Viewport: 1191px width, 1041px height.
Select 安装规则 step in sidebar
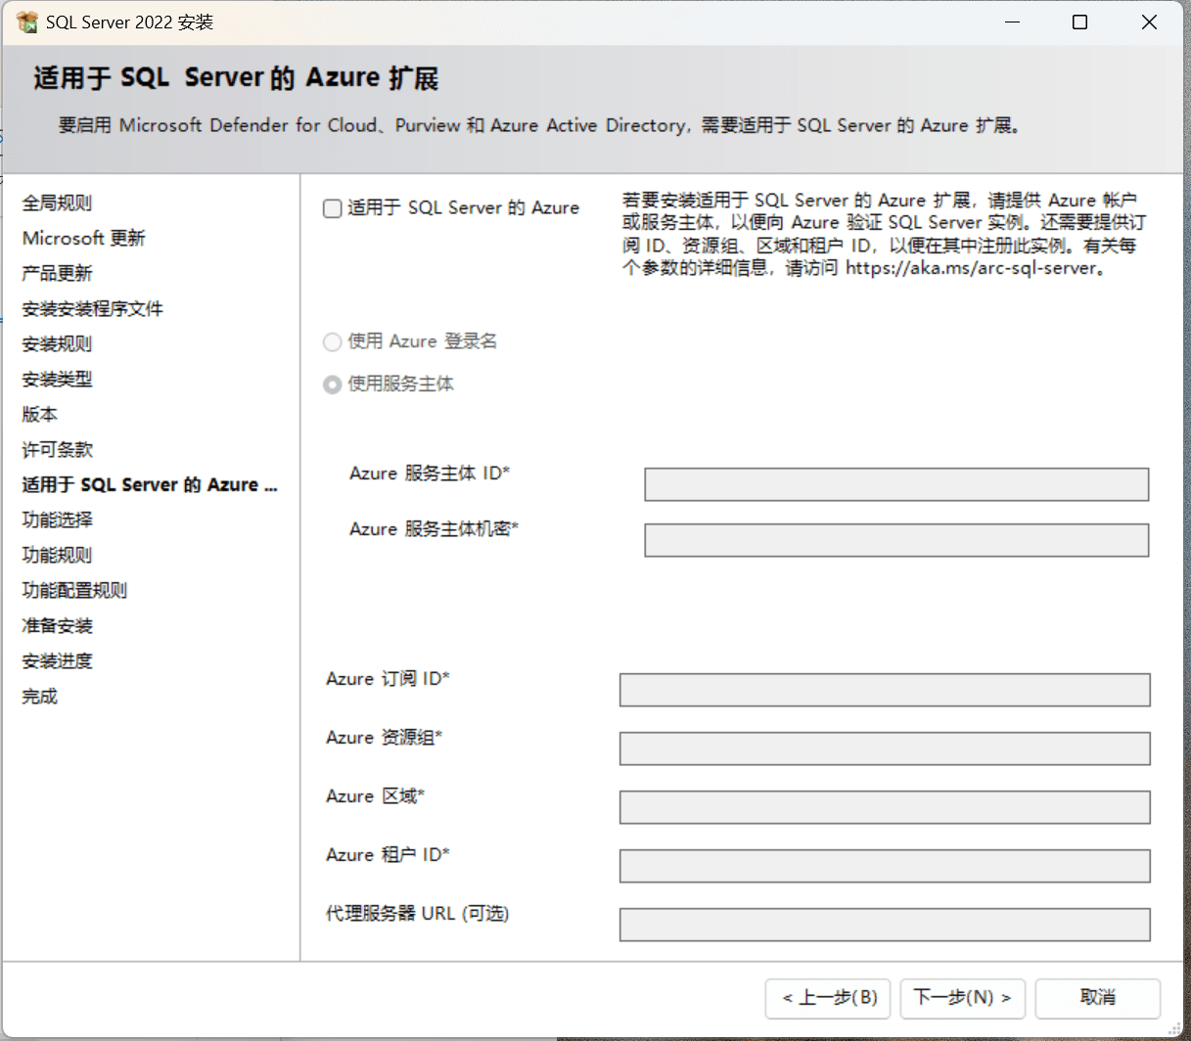pos(57,344)
